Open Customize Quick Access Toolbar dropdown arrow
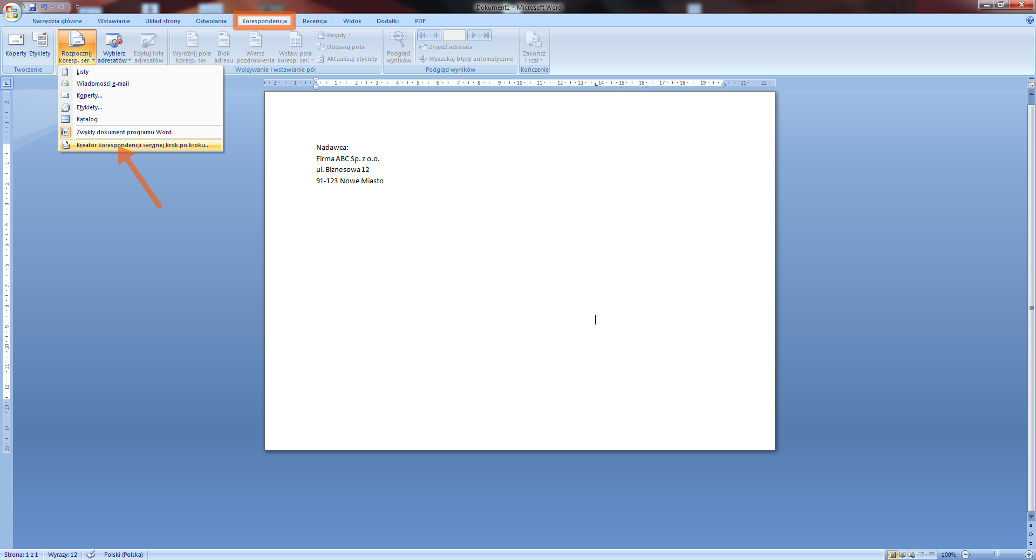Viewport: 1036px width, 560px height. 77,7
